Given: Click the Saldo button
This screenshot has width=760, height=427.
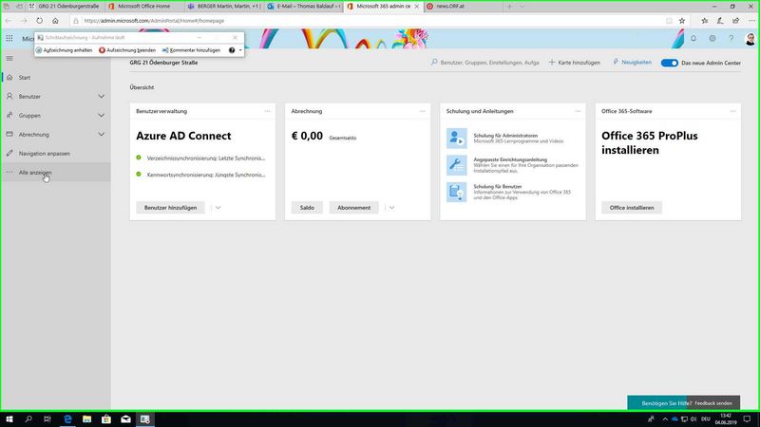Looking at the screenshot, I should pos(307,208).
